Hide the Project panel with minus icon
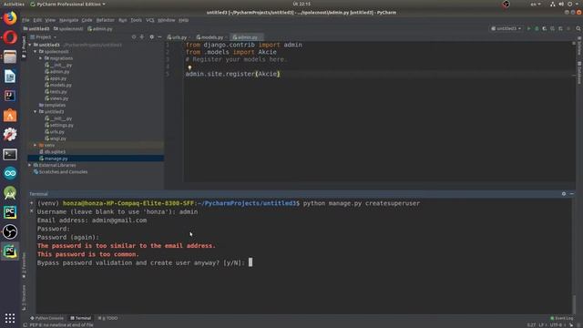The height and width of the screenshot is (328, 583). 159,36
